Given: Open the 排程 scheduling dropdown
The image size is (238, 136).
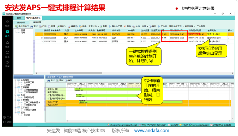Looking at the screenshot, I should pos(145,26).
